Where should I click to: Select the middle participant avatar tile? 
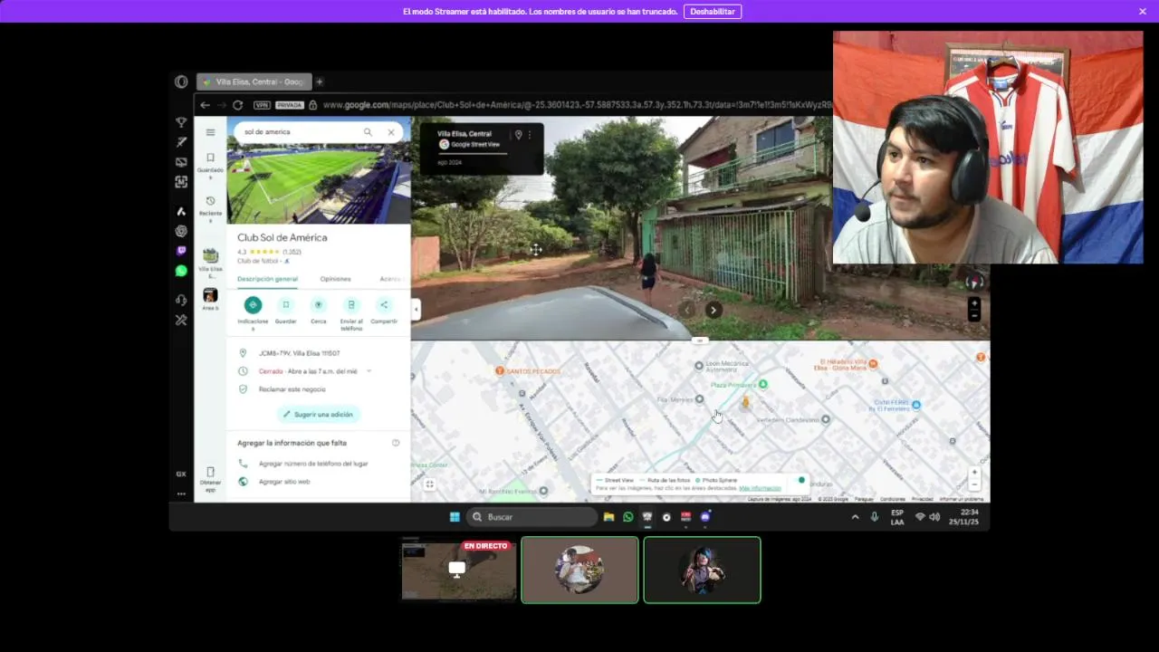(579, 570)
